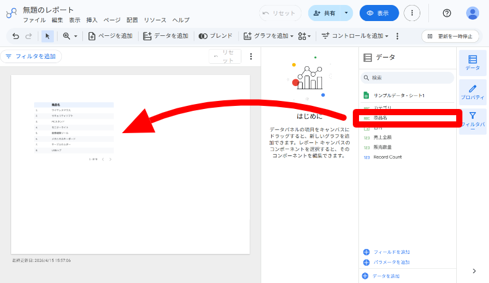Click the blue 表示 button

pos(379,13)
